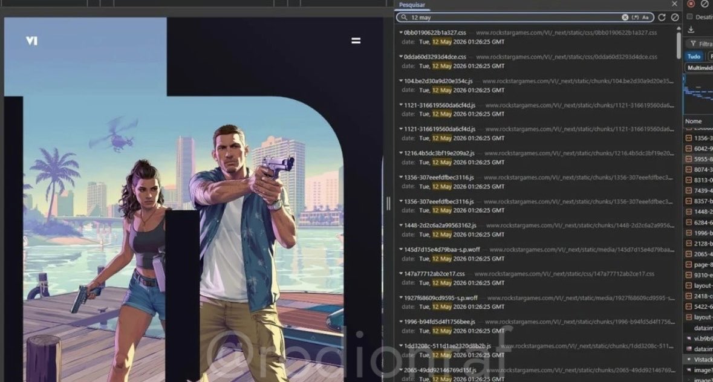The image size is (713, 382).
Task: Refresh the search results
Action: coord(662,18)
